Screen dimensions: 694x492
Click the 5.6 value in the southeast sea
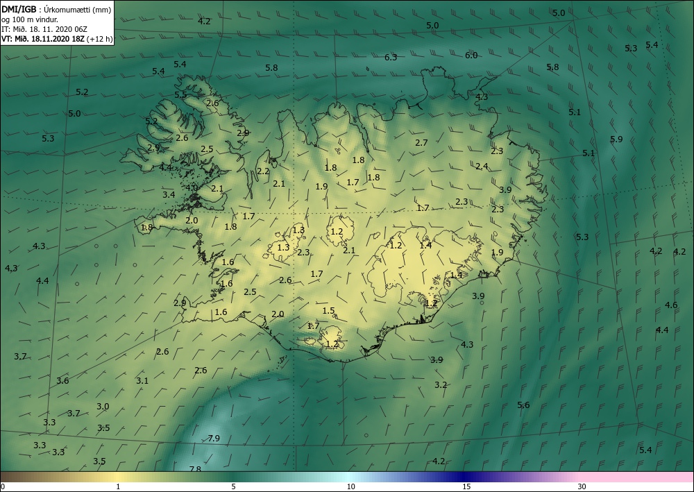(x=523, y=405)
